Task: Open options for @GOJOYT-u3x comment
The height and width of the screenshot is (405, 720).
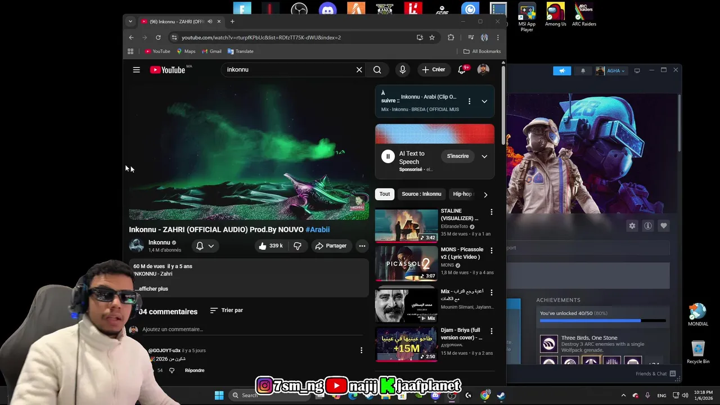Action: (x=361, y=350)
